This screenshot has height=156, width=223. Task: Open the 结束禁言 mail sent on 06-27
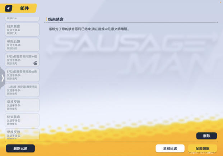22,30
